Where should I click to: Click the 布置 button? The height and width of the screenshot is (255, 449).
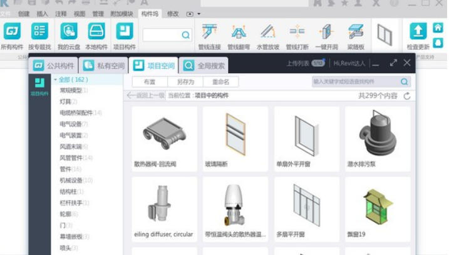click(x=150, y=82)
